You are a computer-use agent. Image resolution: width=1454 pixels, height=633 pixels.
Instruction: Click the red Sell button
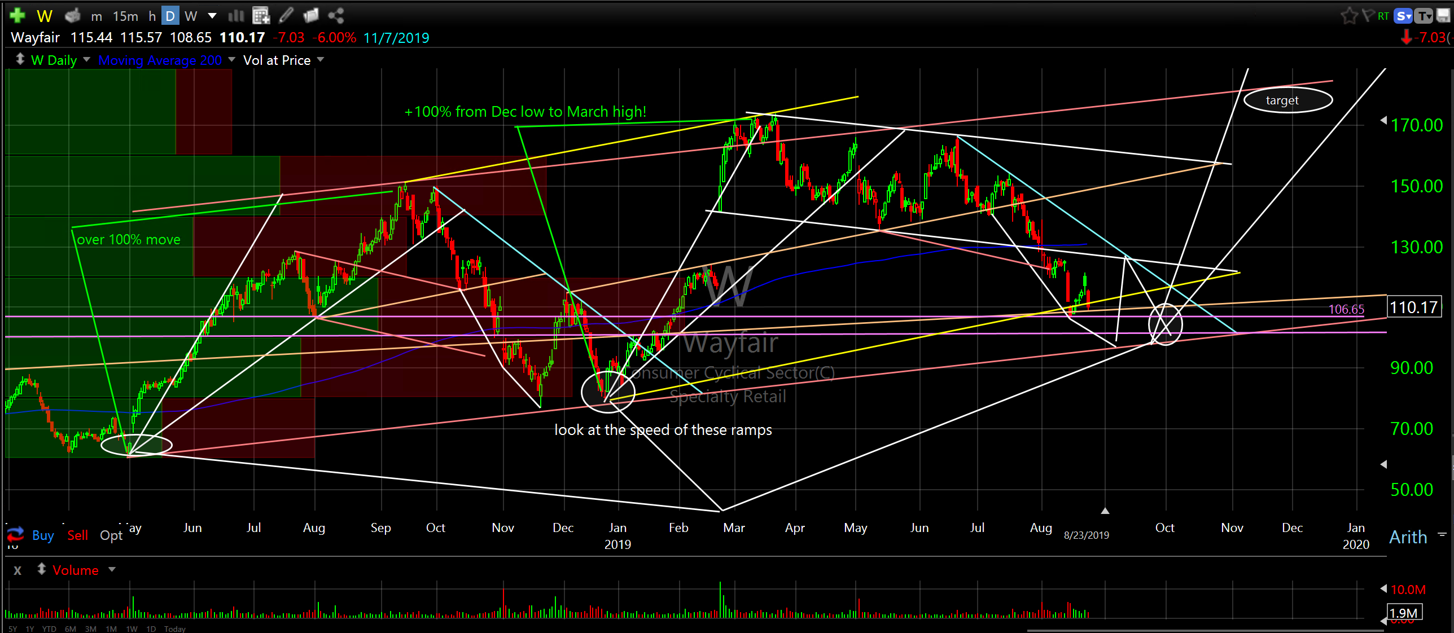tap(77, 535)
